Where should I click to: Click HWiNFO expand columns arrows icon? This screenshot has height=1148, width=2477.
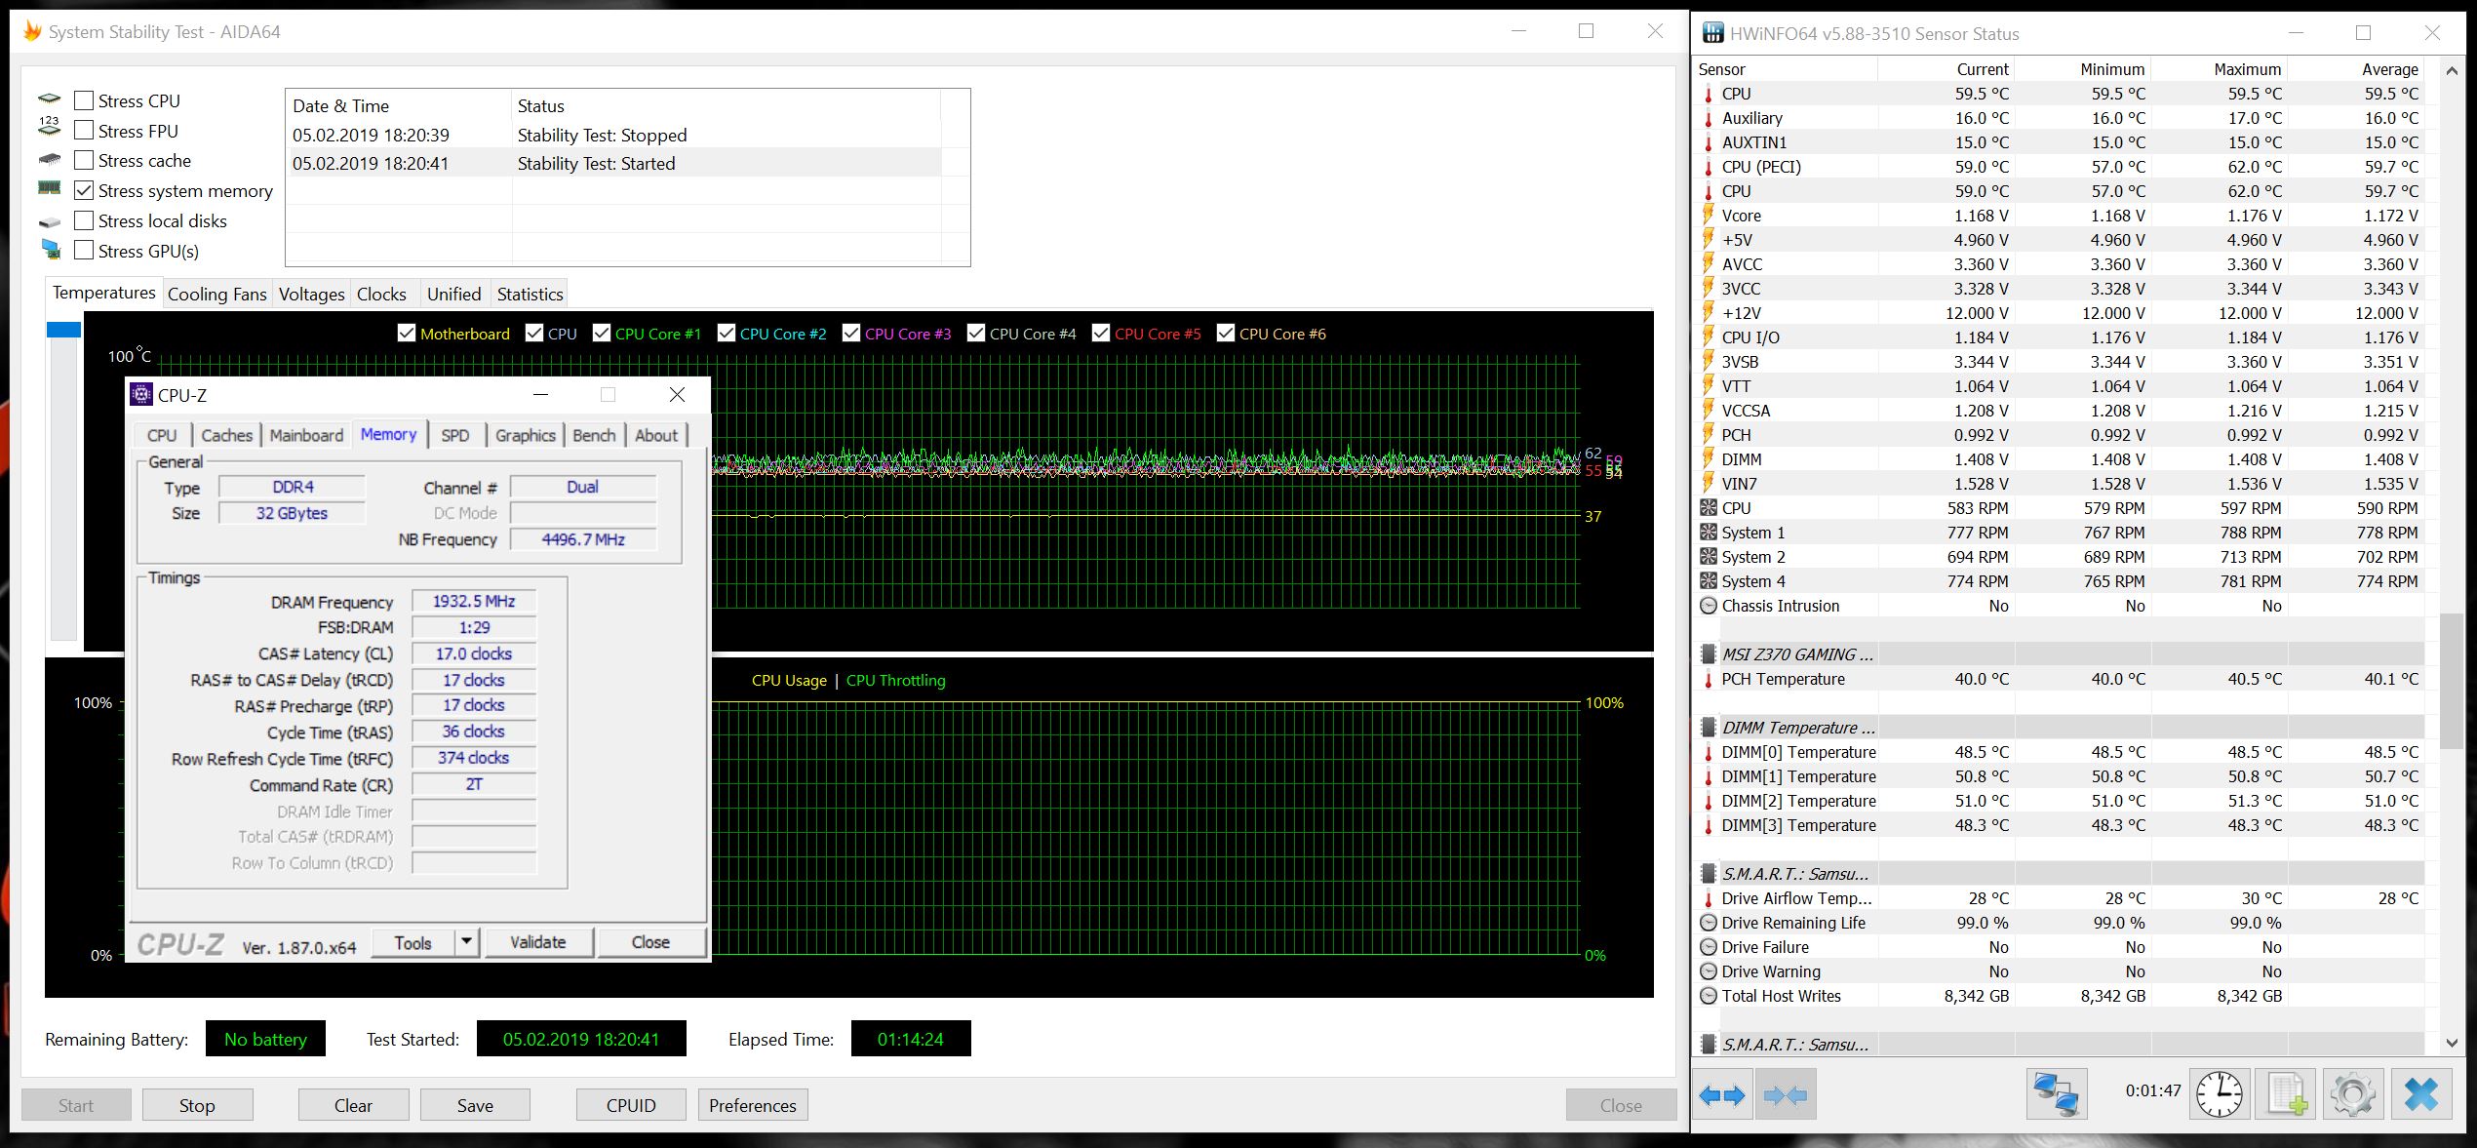1722,1095
